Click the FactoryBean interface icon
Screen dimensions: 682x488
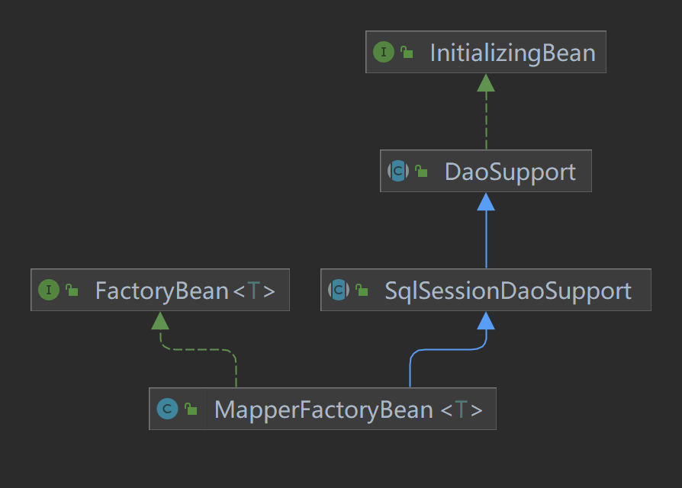coord(49,290)
